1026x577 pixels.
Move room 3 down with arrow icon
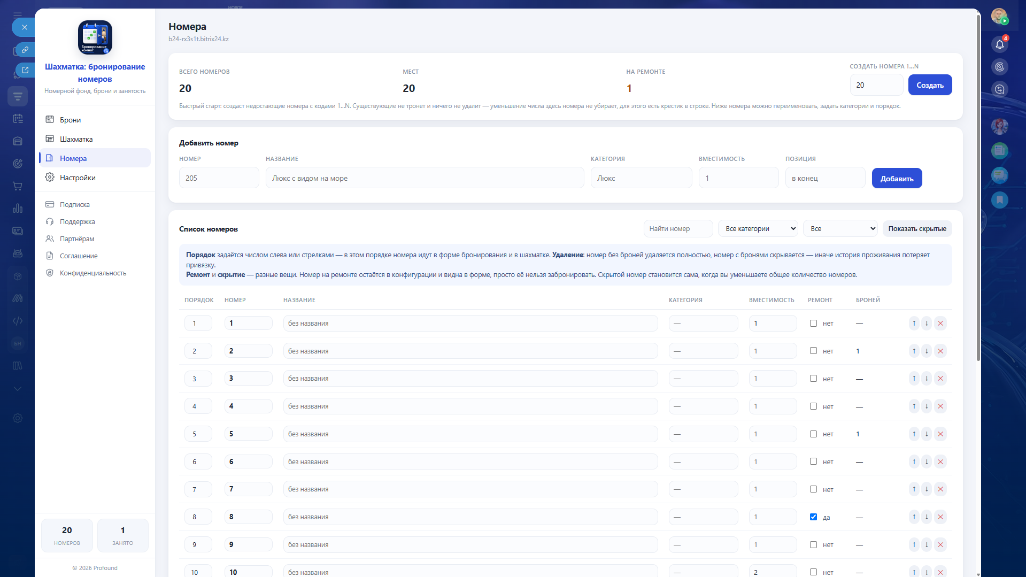(x=927, y=379)
